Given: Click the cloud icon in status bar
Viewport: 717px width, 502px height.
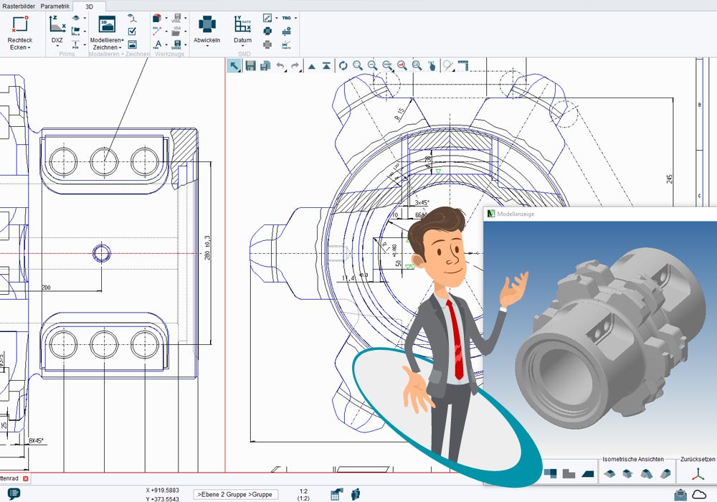Looking at the screenshot, I should click(699, 494).
